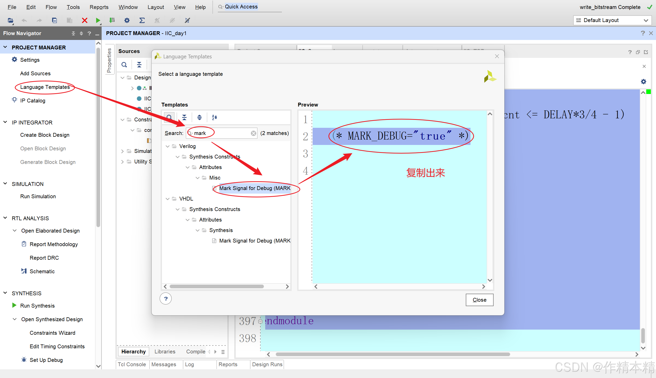Viewport: 656px width, 378px height.
Task: Click collapse all icon in Templates toolbar
Action: point(184,117)
